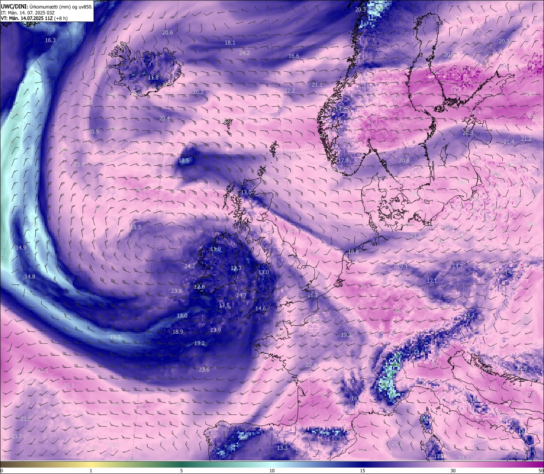Click the 23.8 value label

point(176,291)
